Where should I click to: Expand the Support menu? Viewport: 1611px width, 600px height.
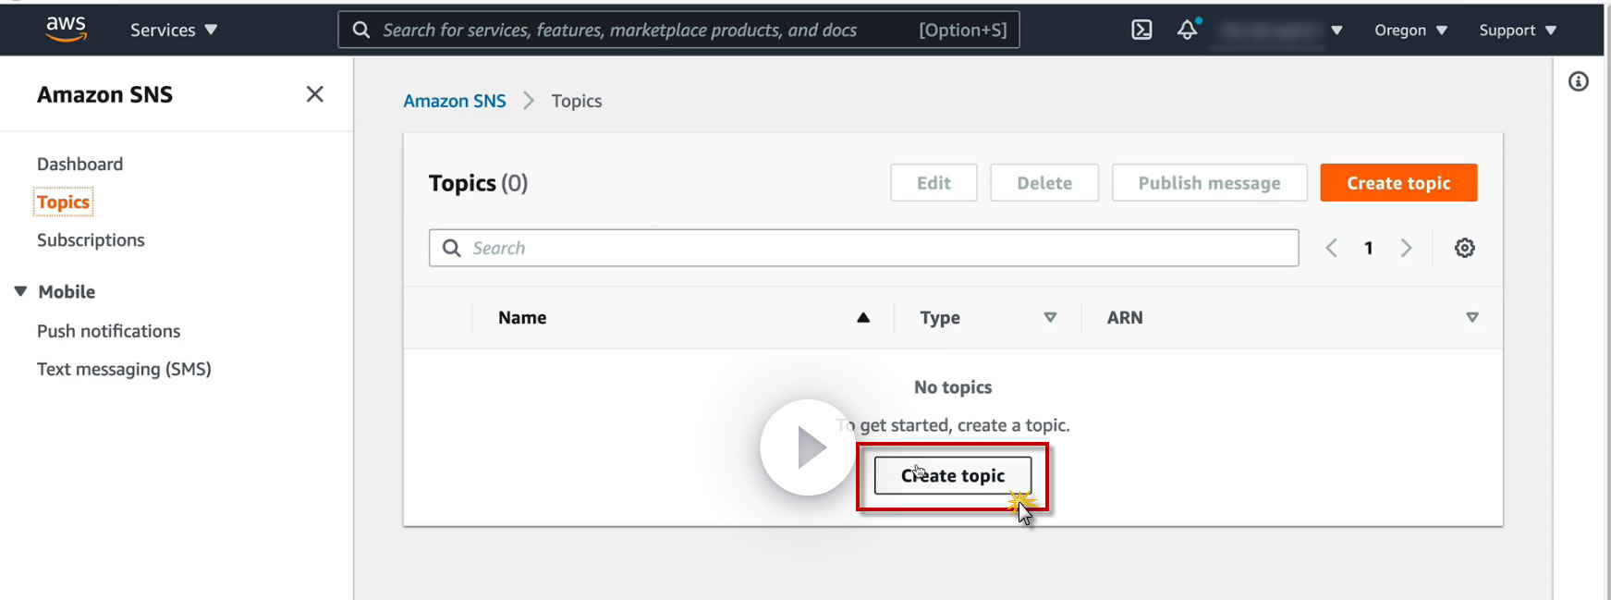tap(1518, 30)
